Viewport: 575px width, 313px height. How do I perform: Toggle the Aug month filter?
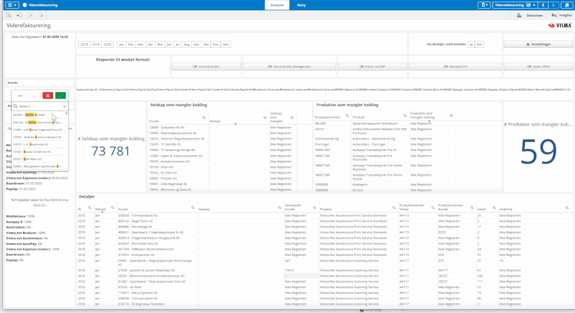pyautogui.click(x=186, y=44)
